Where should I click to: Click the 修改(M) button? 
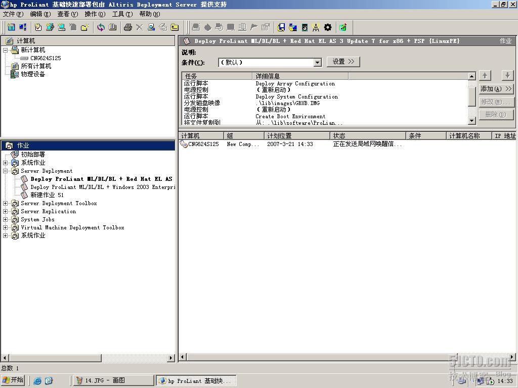coord(496,102)
